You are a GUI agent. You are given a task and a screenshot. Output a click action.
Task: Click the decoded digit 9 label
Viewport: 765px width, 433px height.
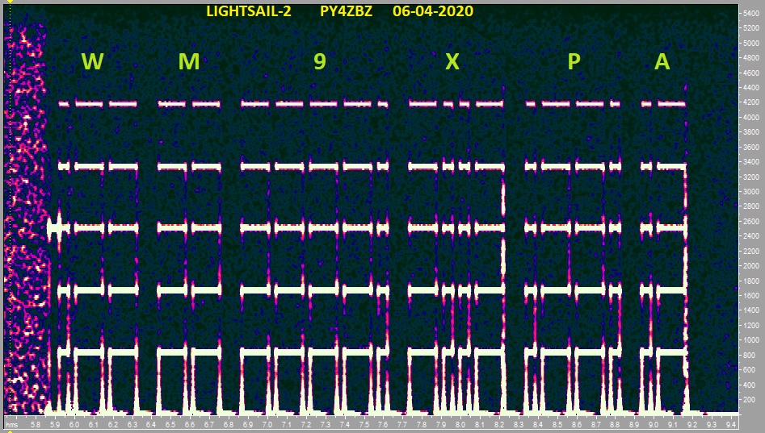(320, 61)
